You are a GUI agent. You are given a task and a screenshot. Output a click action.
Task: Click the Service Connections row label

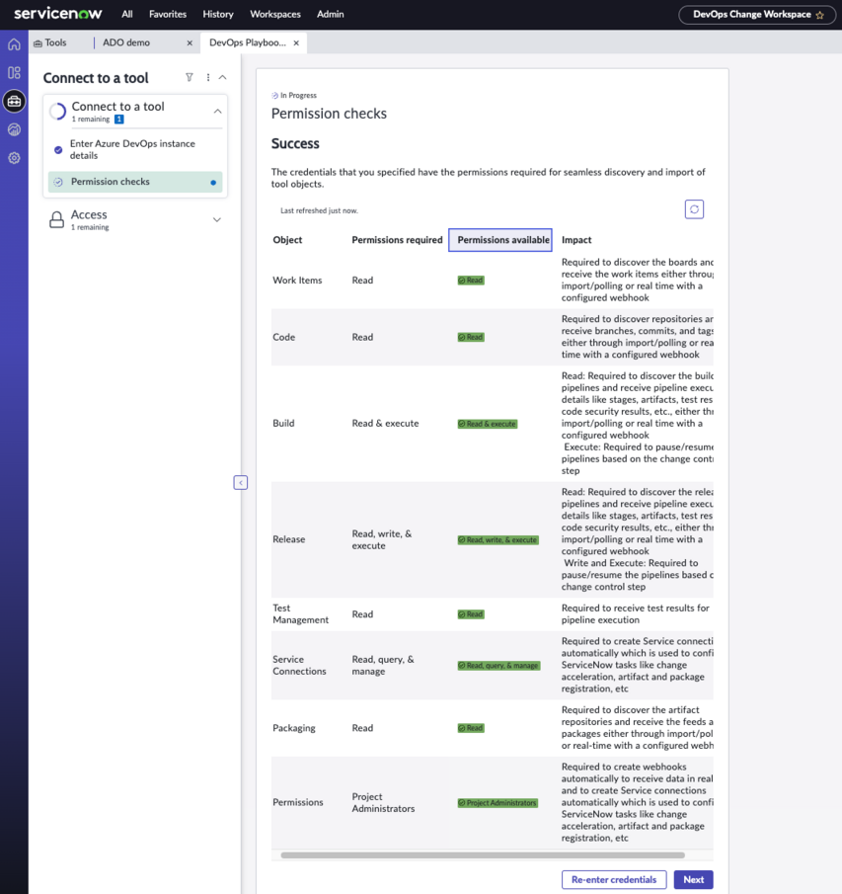(x=299, y=666)
